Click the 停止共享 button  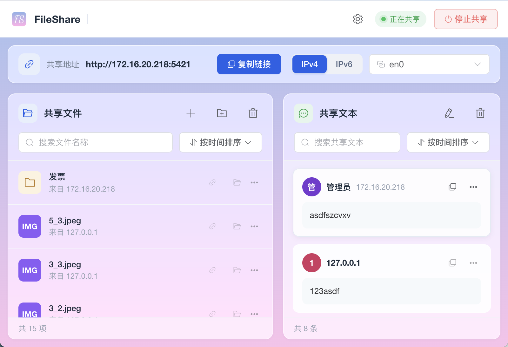[466, 19]
